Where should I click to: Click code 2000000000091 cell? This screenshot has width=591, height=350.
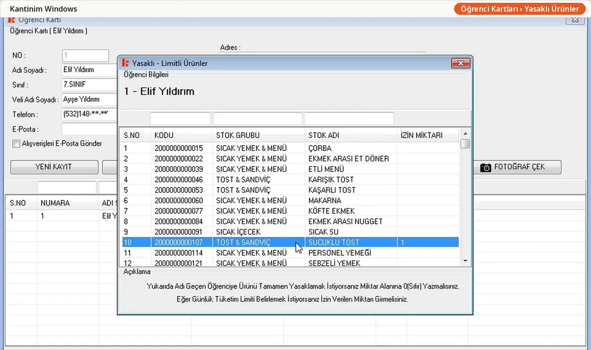click(181, 232)
